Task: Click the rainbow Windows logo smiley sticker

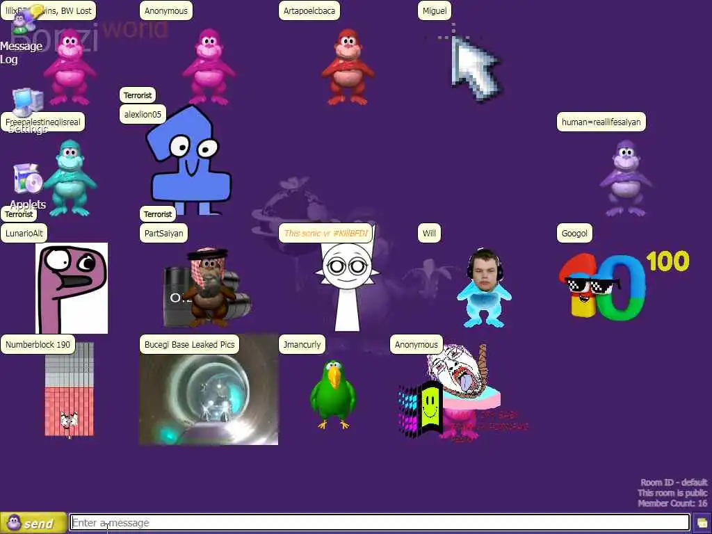Action: pyautogui.click(x=420, y=409)
